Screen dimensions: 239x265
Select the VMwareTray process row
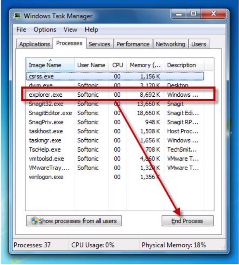(x=115, y=168)
